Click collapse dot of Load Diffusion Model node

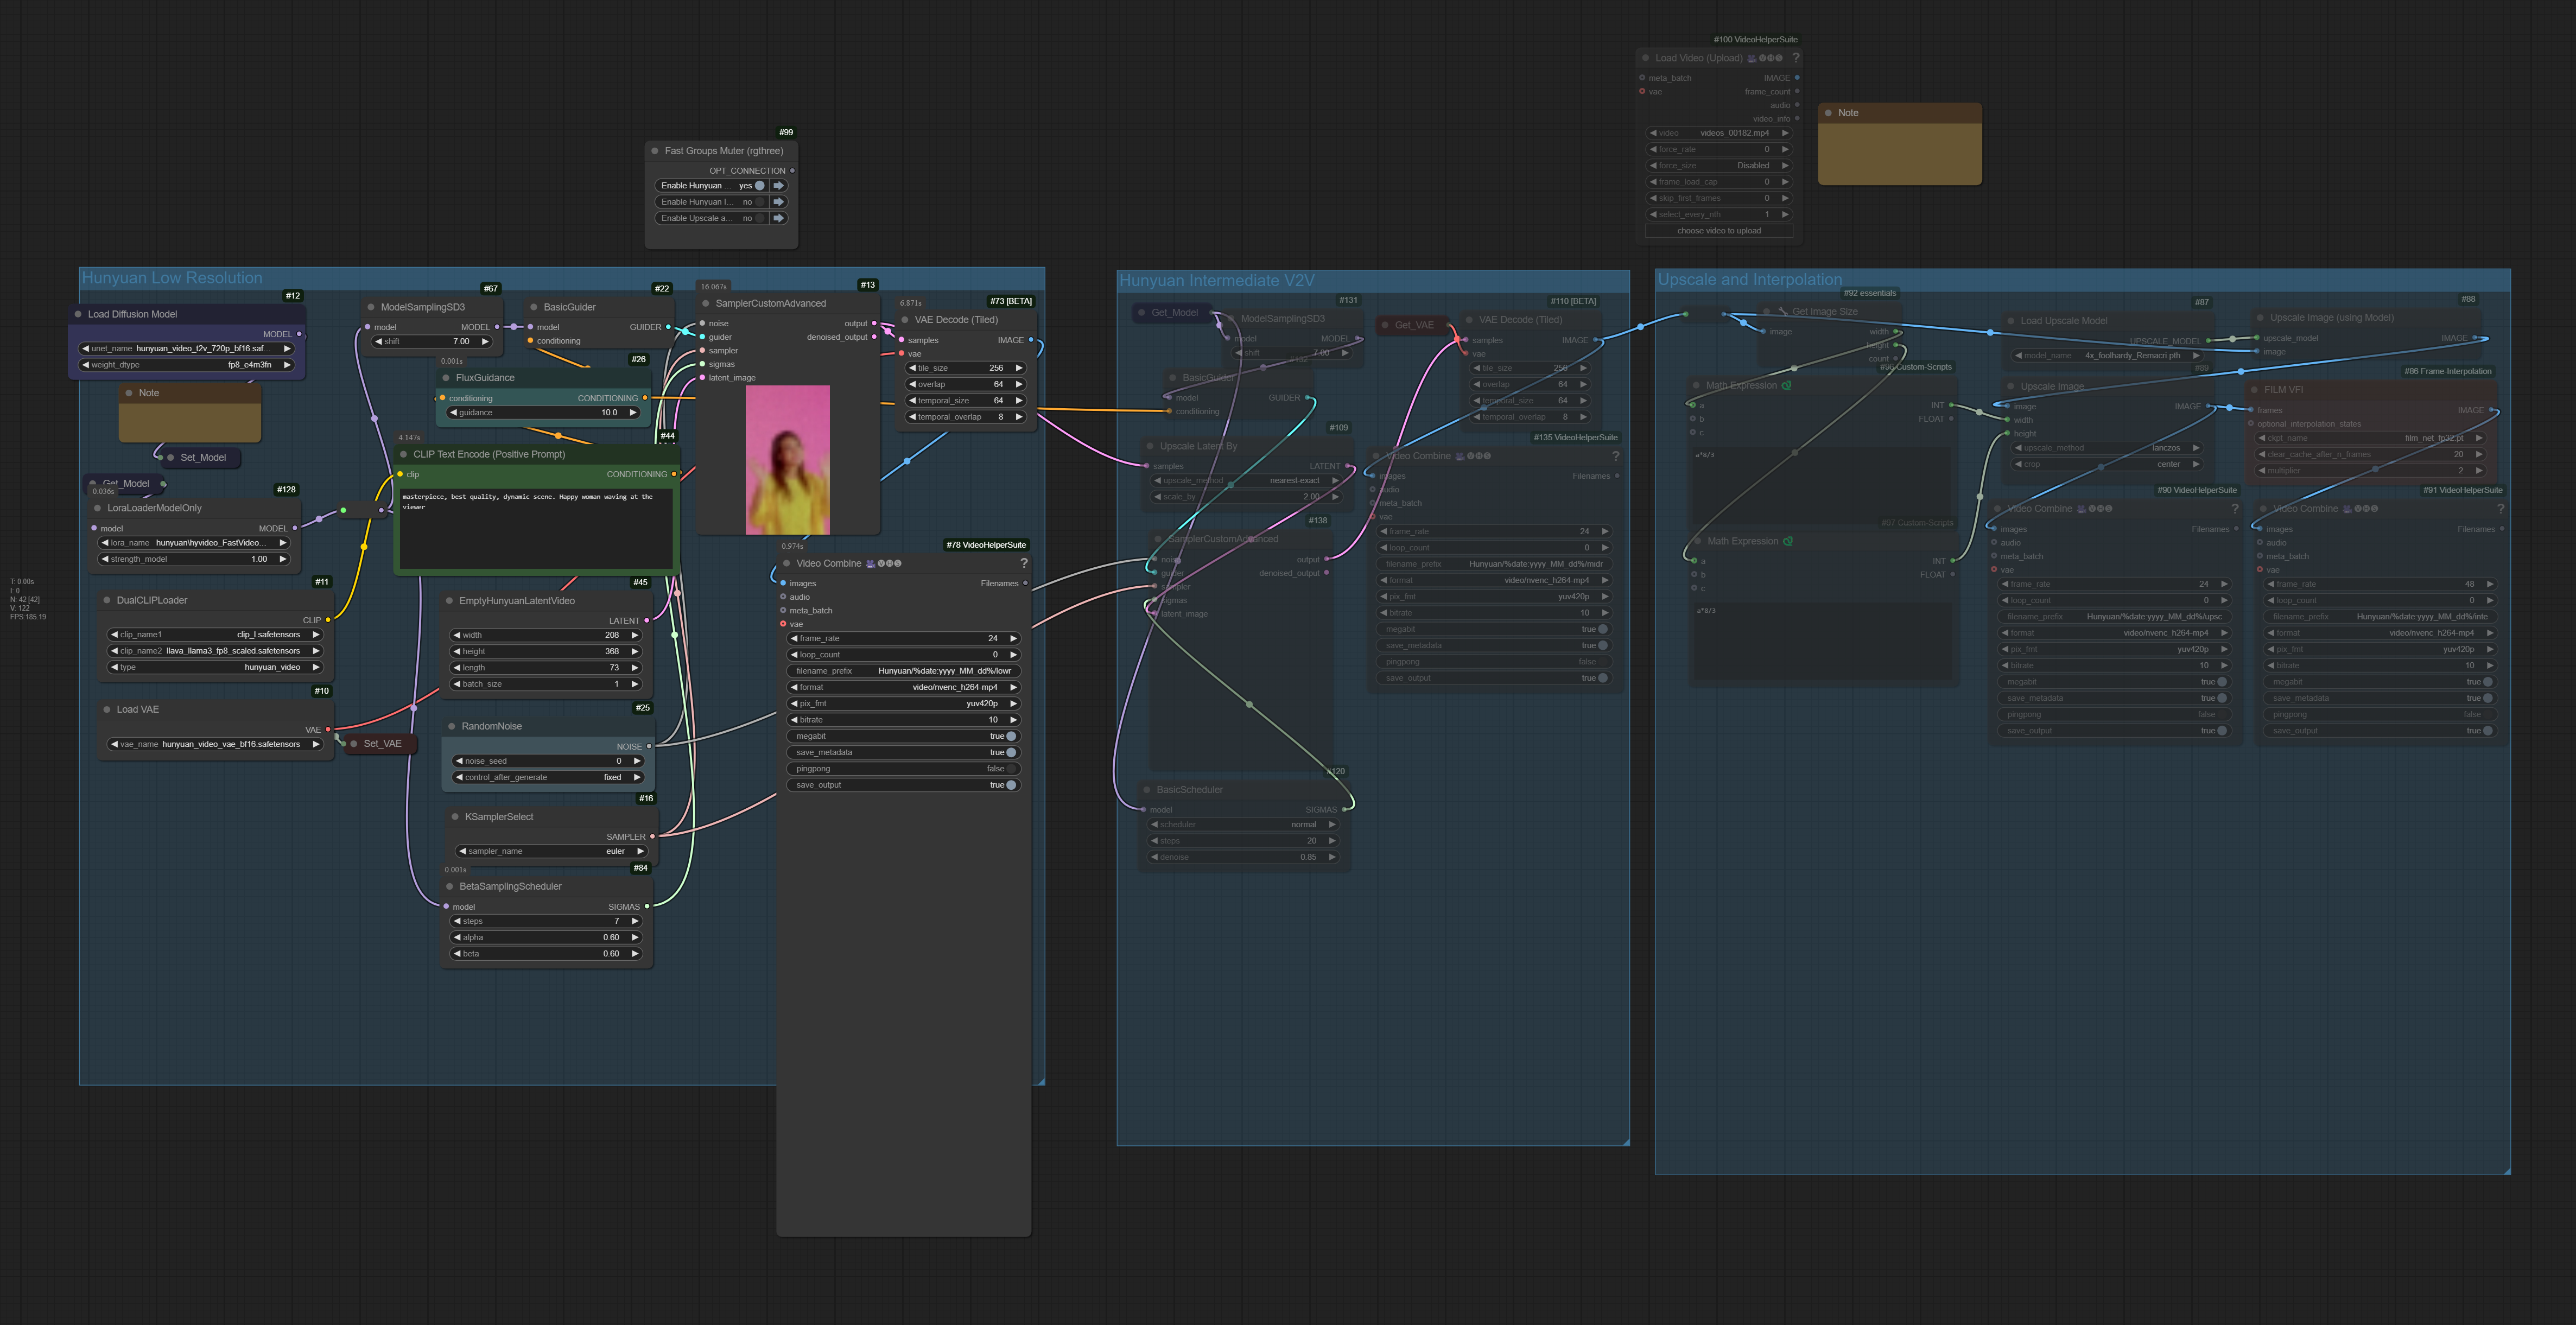pyautogui.click(x=78, y=314)
